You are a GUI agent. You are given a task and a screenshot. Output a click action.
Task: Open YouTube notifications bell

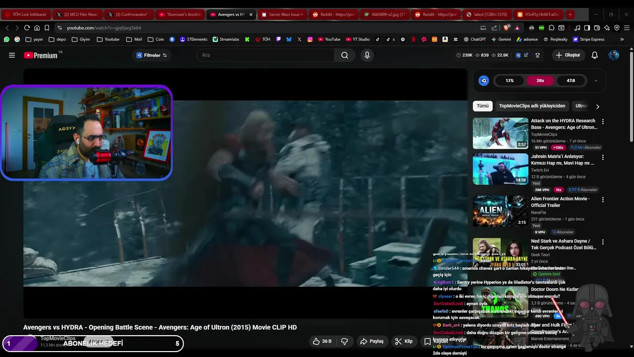pyautogui.click(x=594, y=55)
